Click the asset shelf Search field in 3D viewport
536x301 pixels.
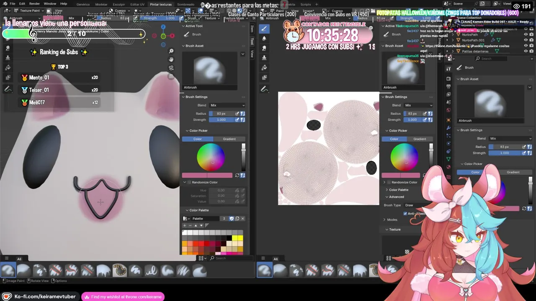(x=231, y=258)
